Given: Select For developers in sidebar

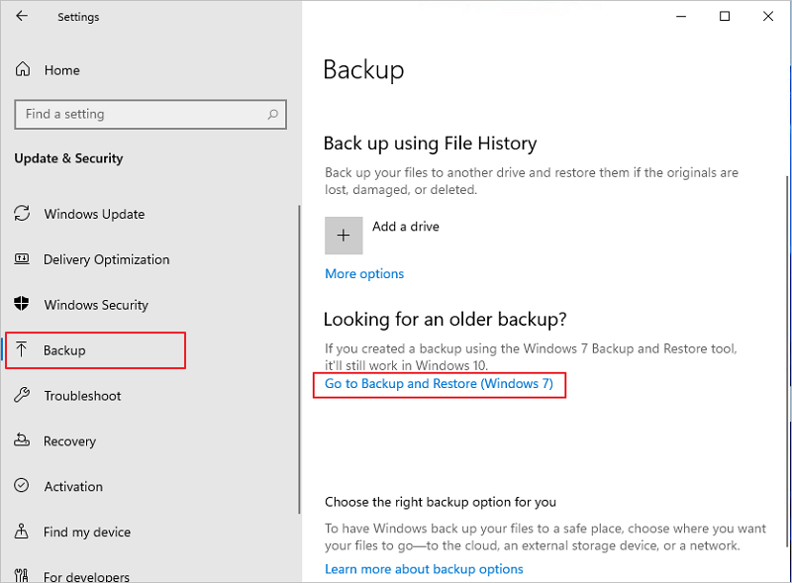Looking at the screenshot, I should pos(86,576).
